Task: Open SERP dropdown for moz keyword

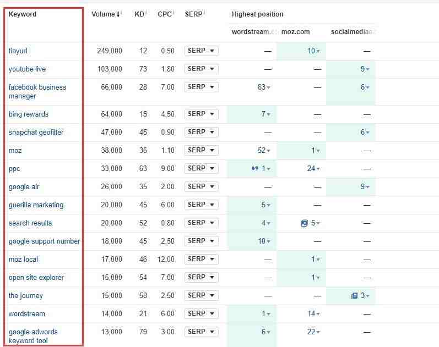Action: pos(201,150)
